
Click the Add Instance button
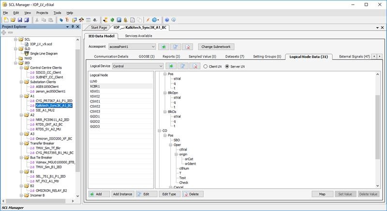tap(122, 194)
